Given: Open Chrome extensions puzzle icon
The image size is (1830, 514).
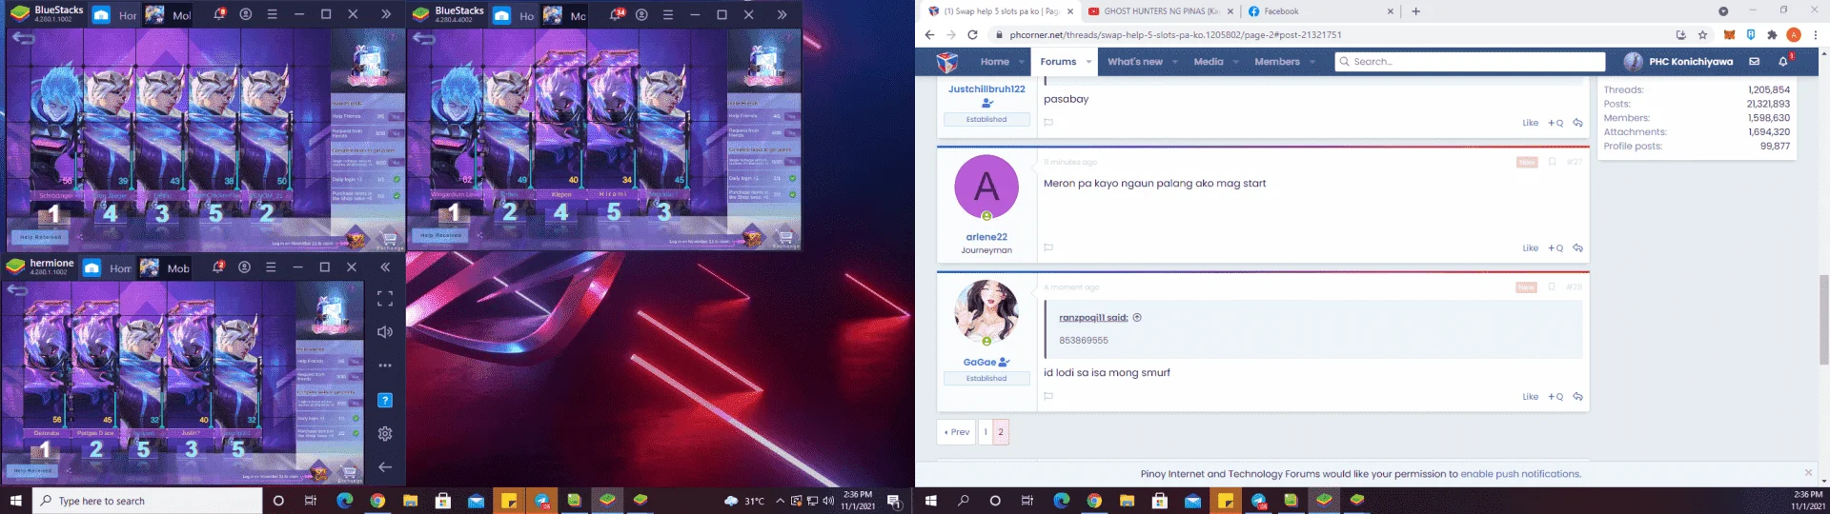Looking at the screenshot, I should coord(1772,34).
